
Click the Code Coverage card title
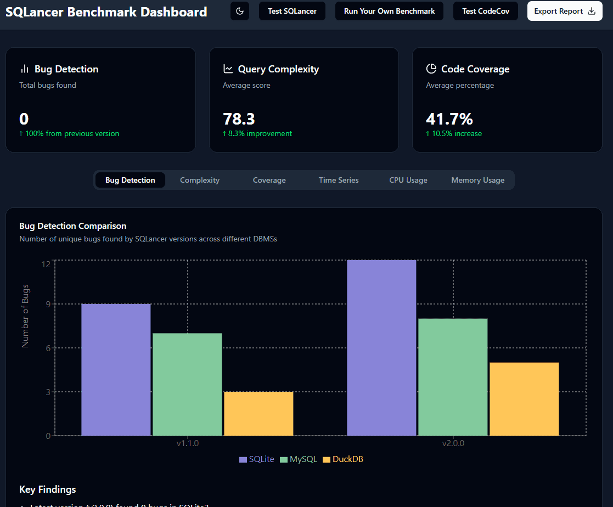point(475,69)
